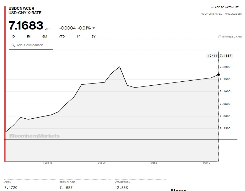Click the Minimize Chart text link
This screenshot has width=245, height=191.
coord(232,36)
